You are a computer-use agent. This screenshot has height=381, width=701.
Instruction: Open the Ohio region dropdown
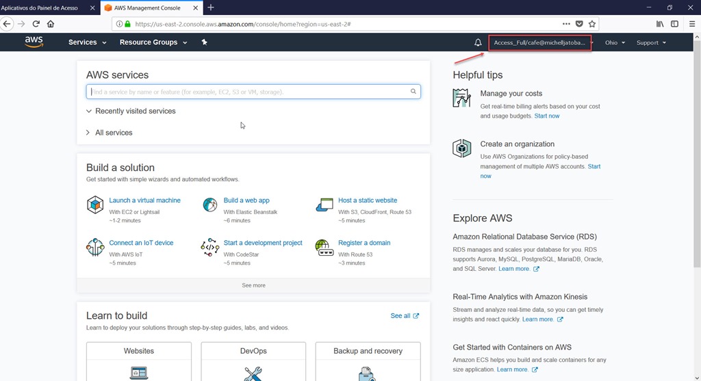click(x=615, y=42)
